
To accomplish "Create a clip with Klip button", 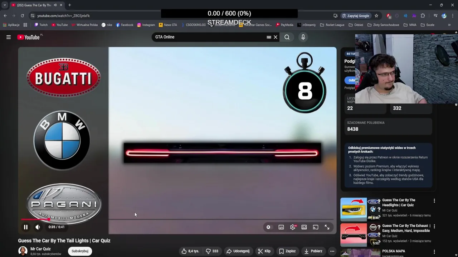I will pos(264,251).
